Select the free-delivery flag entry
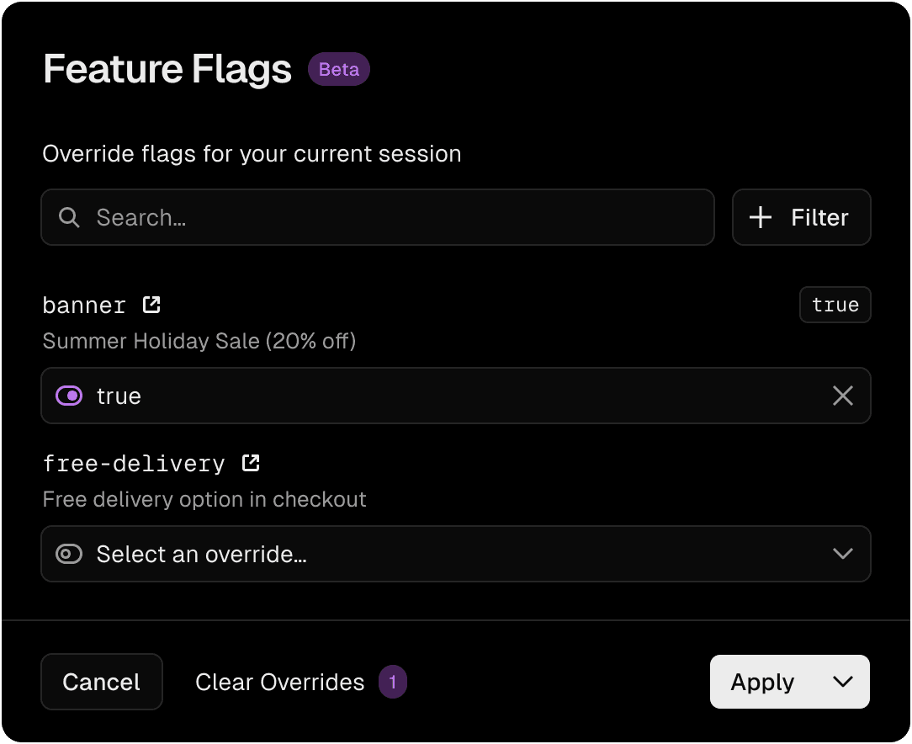 [x=134, y=462]
